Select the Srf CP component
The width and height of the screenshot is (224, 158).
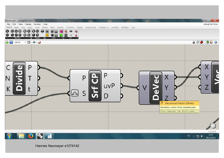(95, 86)
